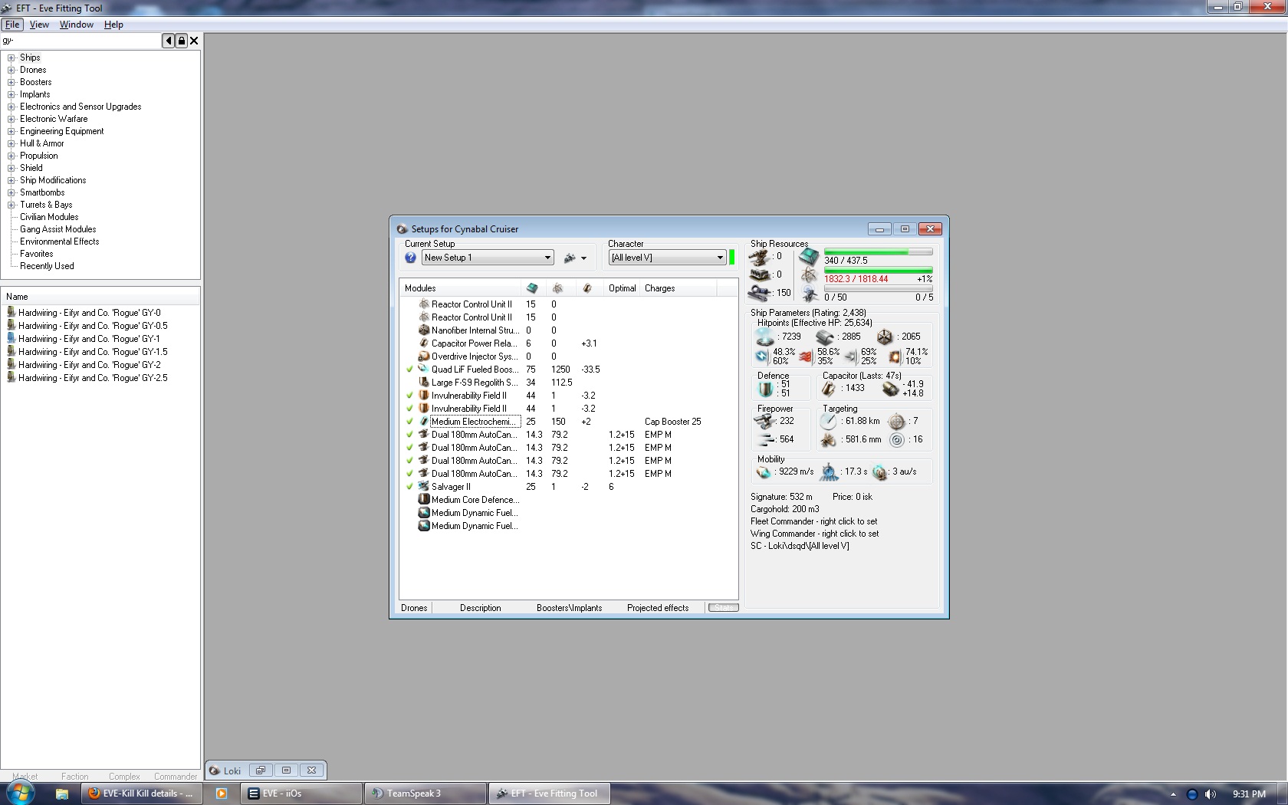Expand the Drones tree node
This screenshot has width=1288, height=805.
[11, 70]
